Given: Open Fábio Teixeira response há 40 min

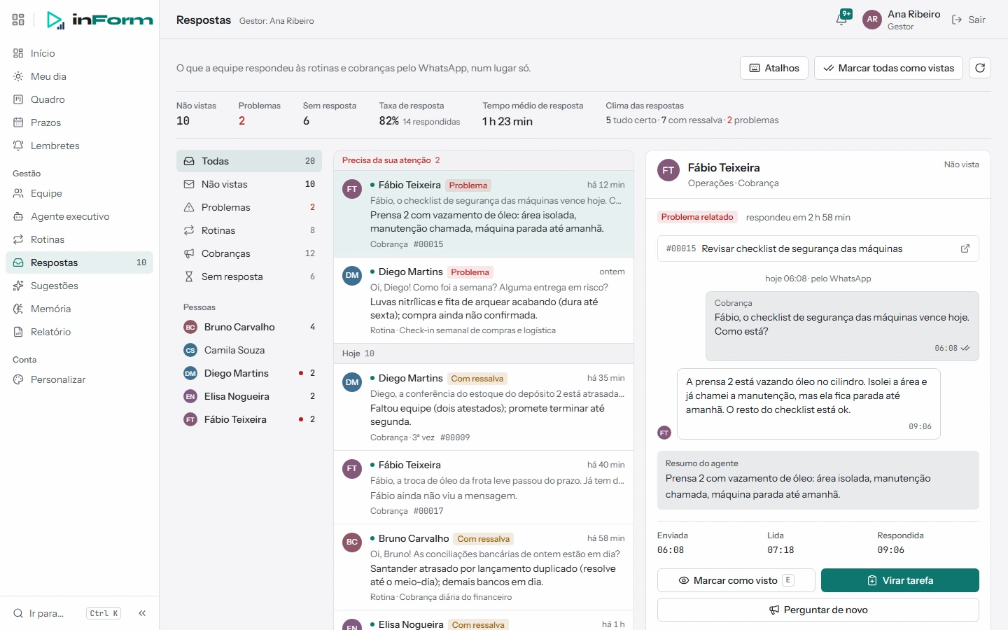Looking at the screenshot, I should coord(484,487).
